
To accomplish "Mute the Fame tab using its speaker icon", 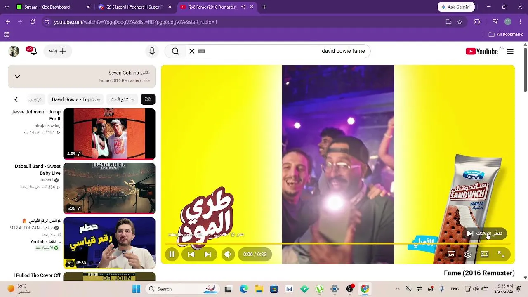I will click(243, 7).
